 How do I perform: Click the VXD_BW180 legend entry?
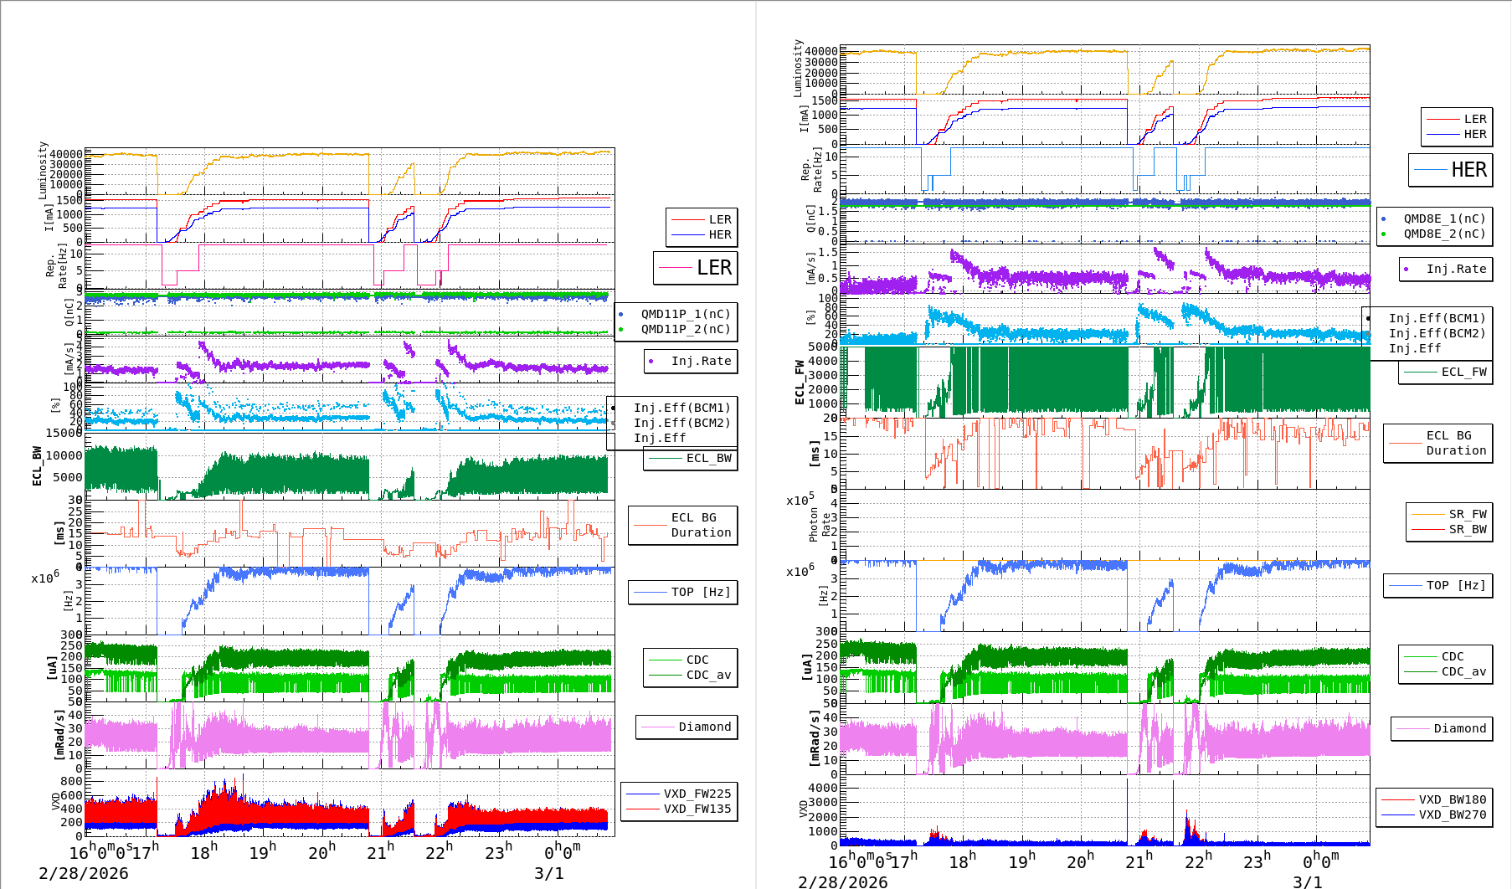coord(1452,799)
